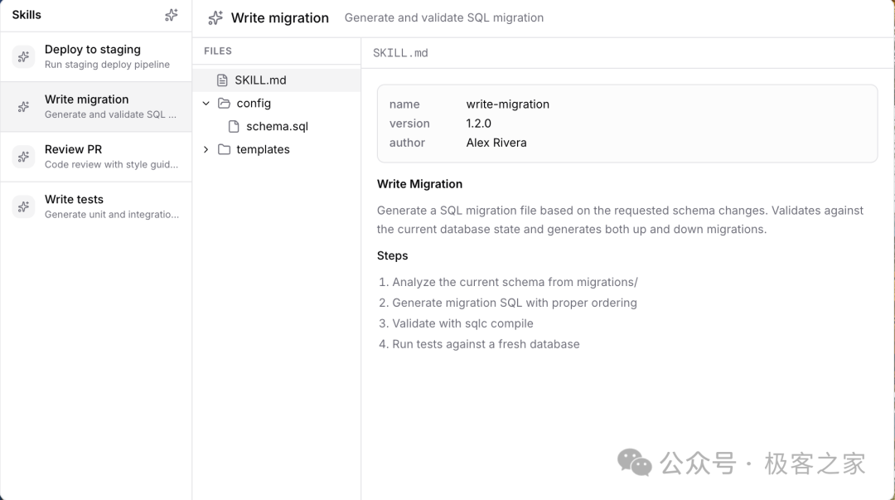This screenshot has height=500, width=895.
Task: Click the Write Migration heading in preview
Action: pyautogui.click(x=419, y=184)
